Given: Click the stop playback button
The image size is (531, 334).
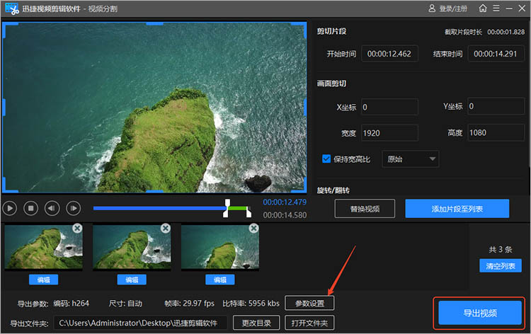Looking at the screenshot, I should point(31,208).
